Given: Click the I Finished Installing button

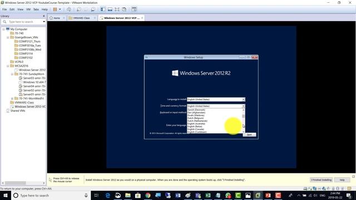Looking at the screenshot, I should [x=322, y=180].
